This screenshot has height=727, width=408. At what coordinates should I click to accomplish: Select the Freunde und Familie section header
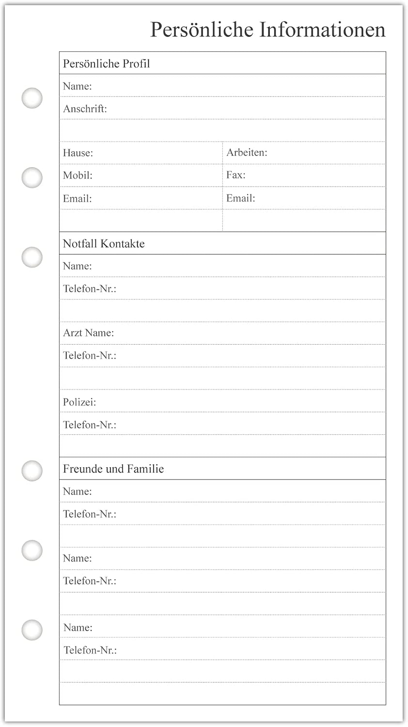222,469
